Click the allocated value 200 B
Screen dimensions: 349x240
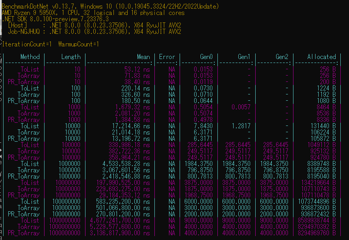point(328,82)
